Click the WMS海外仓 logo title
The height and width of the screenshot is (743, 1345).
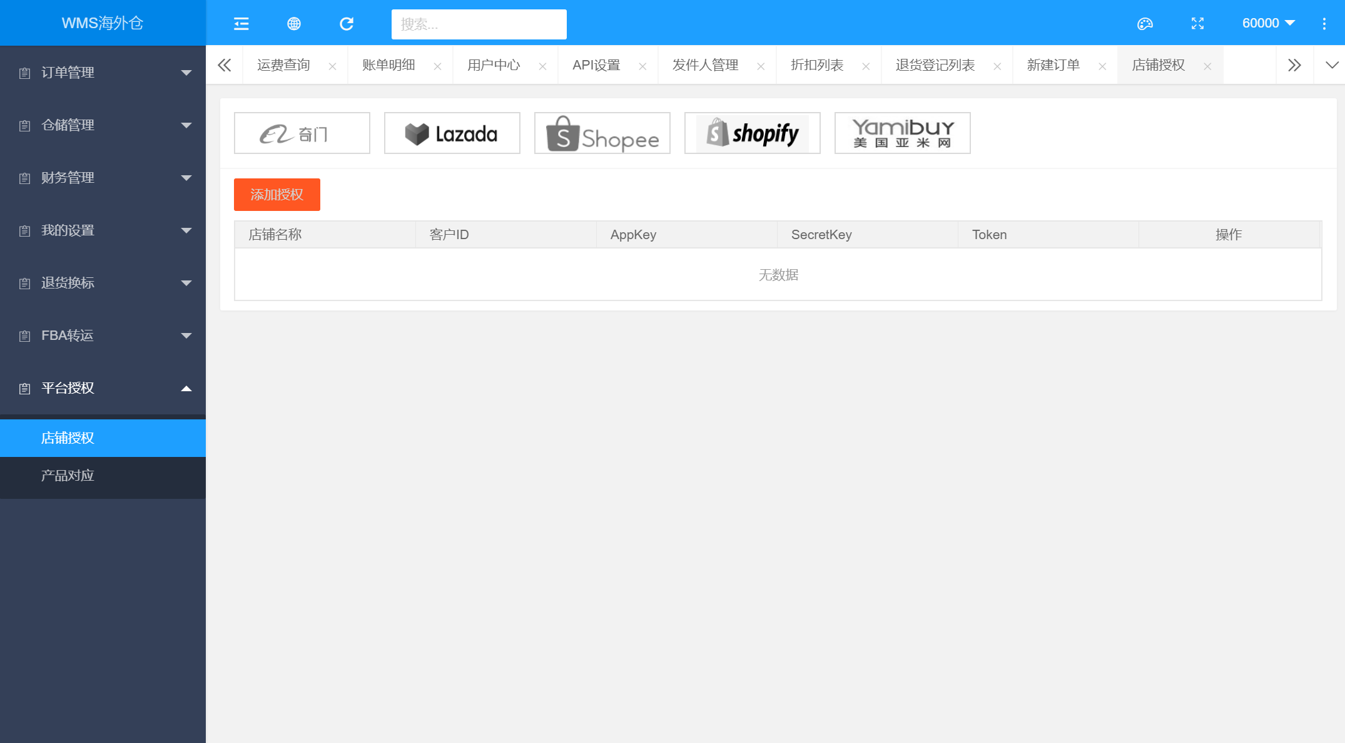(103, 23)
